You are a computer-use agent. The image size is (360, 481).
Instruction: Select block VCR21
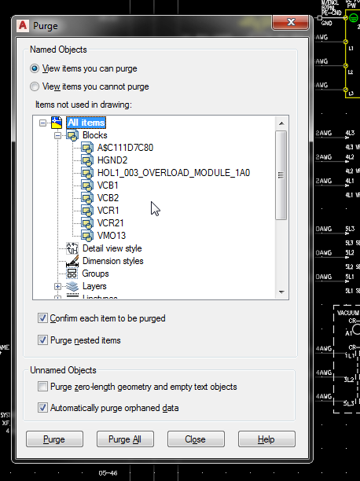pos(111,223)
